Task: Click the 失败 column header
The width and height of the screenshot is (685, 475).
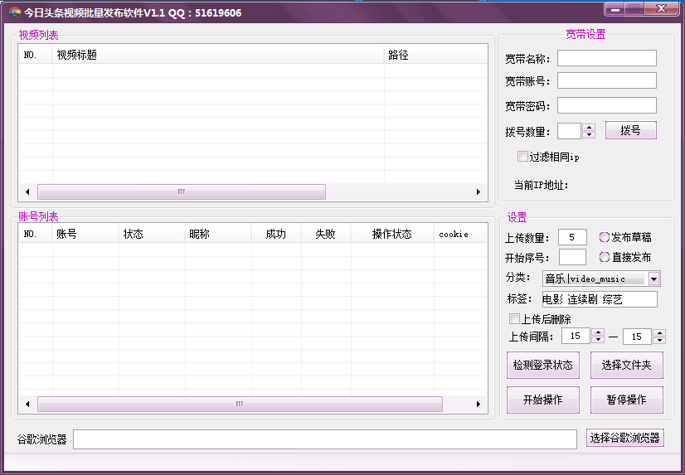Action: [x=327, y=234]
